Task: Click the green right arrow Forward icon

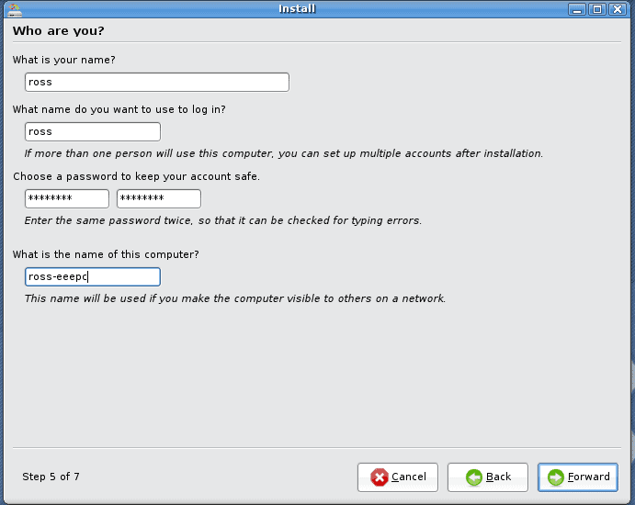Action: click(x=555, y=477)
